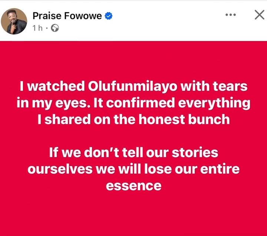267x236 pixels.
Task: Open Praise Fowowe's profile picture
Action: click(x=14, y=21)
